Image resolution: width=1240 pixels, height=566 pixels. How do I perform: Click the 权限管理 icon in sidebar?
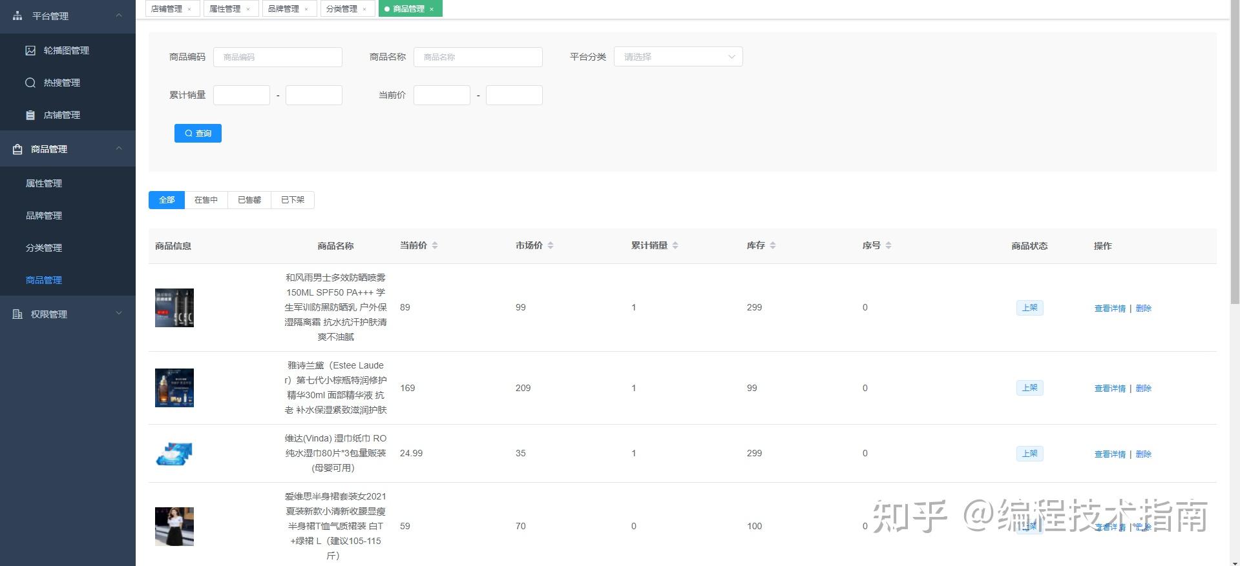coord(17,314)
